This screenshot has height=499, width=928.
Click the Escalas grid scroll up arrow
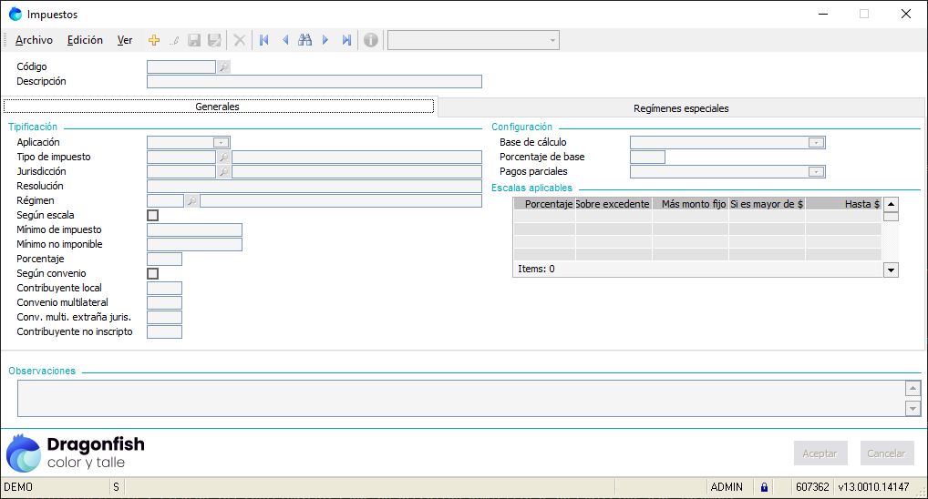point(891,205)
